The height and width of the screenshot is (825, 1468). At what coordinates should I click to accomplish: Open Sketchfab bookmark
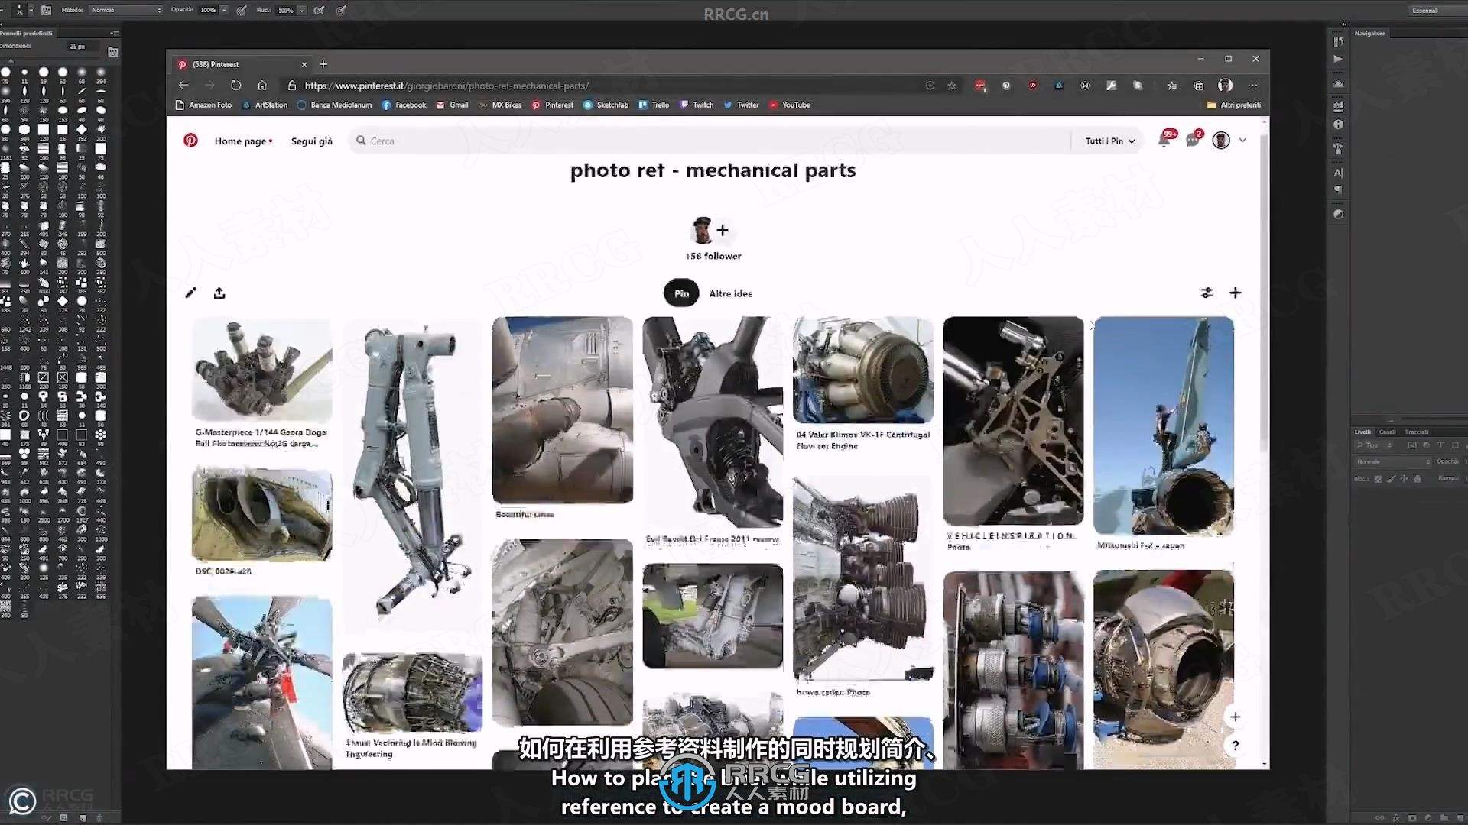click(606, 105)
